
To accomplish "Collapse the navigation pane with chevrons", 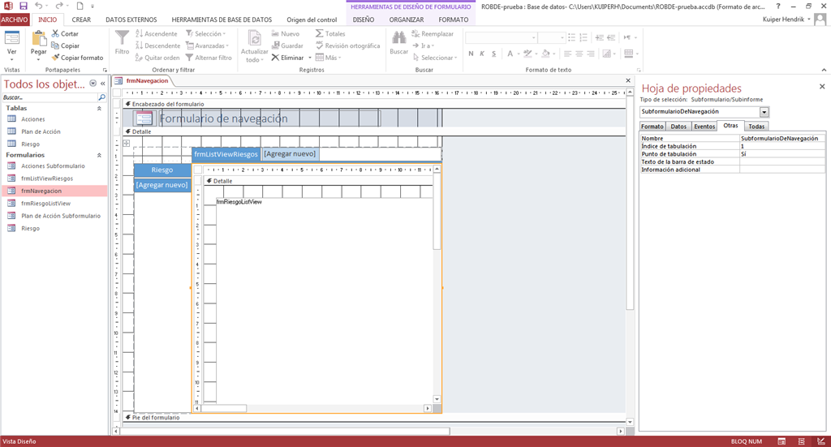I will (x=103, y=84).
